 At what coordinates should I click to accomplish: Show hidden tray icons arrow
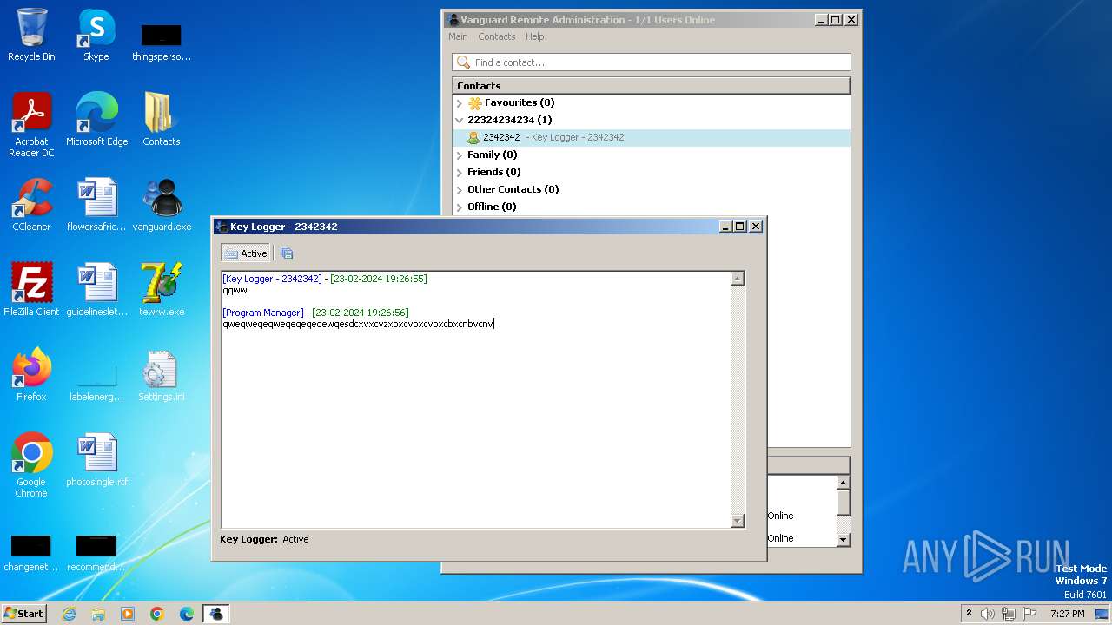pyautogui.click(x=969, y=613)
